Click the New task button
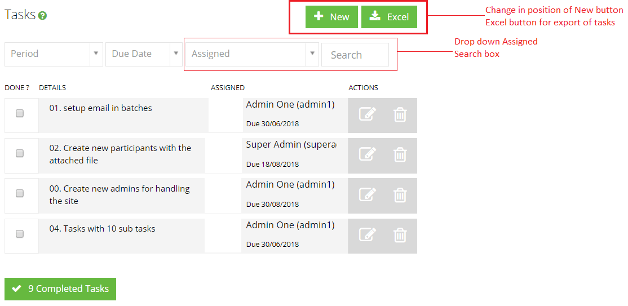 tap(331, 17)
